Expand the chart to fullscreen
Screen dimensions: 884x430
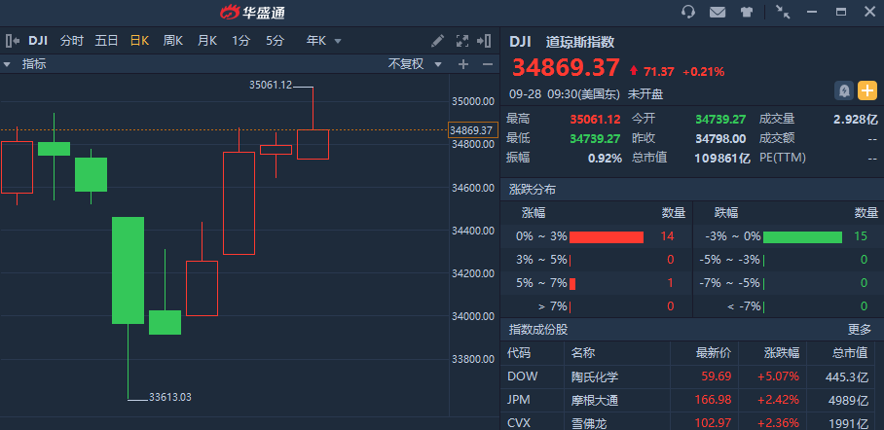462,41
